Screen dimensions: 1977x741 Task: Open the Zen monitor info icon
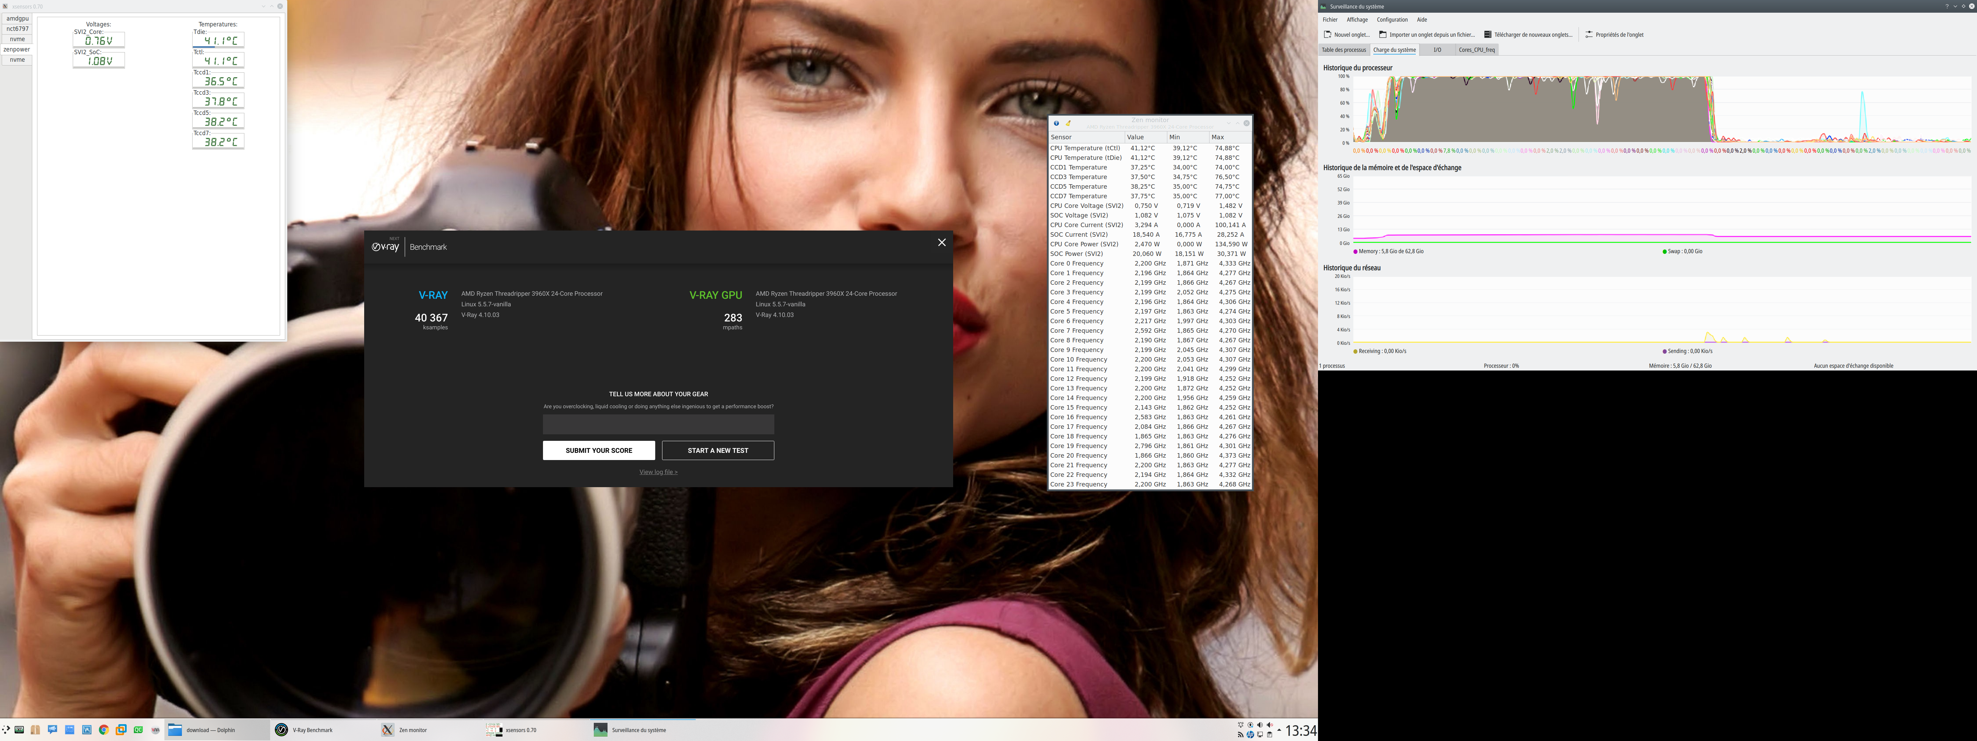pos(1056,123)
